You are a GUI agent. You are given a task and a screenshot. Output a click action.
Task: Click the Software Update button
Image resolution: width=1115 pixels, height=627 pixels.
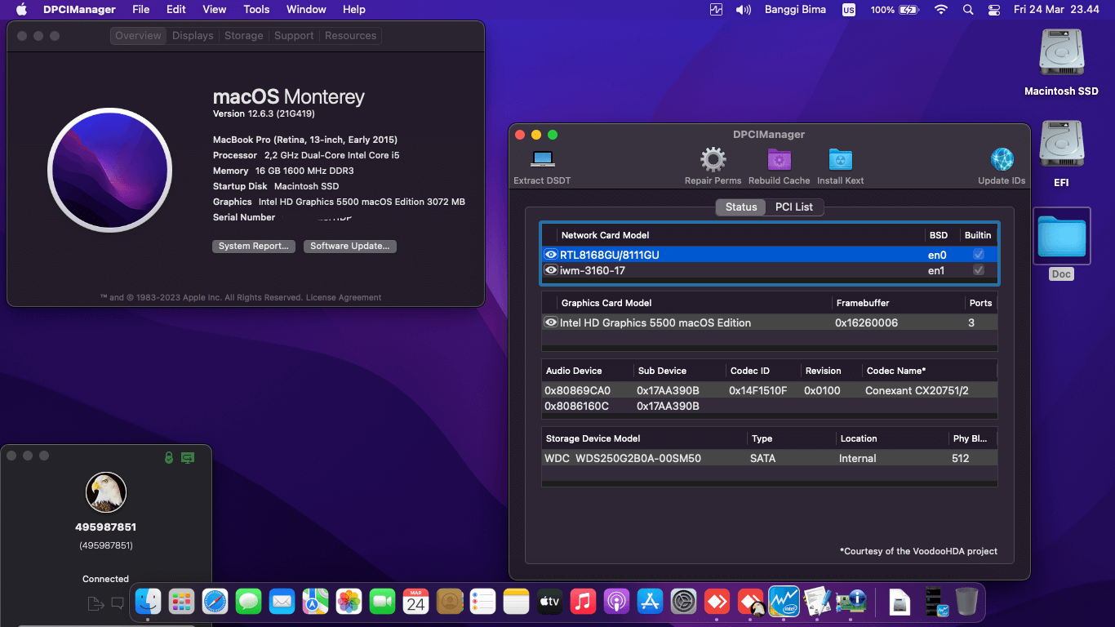coord(350,246)
